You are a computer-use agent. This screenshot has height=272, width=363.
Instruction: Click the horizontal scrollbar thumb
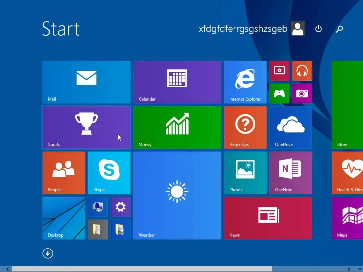[142, 269]
